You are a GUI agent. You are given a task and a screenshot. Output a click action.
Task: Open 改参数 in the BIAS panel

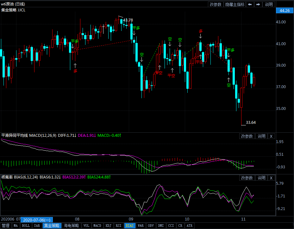(247, 178)
